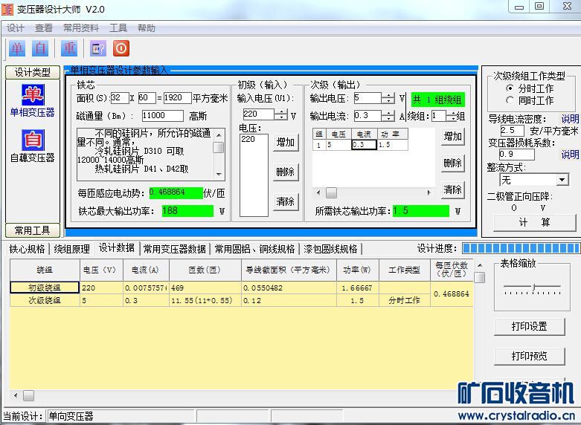Click 清除 button in secondary output section
The height and width of the screenshot is (425, 581).
pos(452,190)
